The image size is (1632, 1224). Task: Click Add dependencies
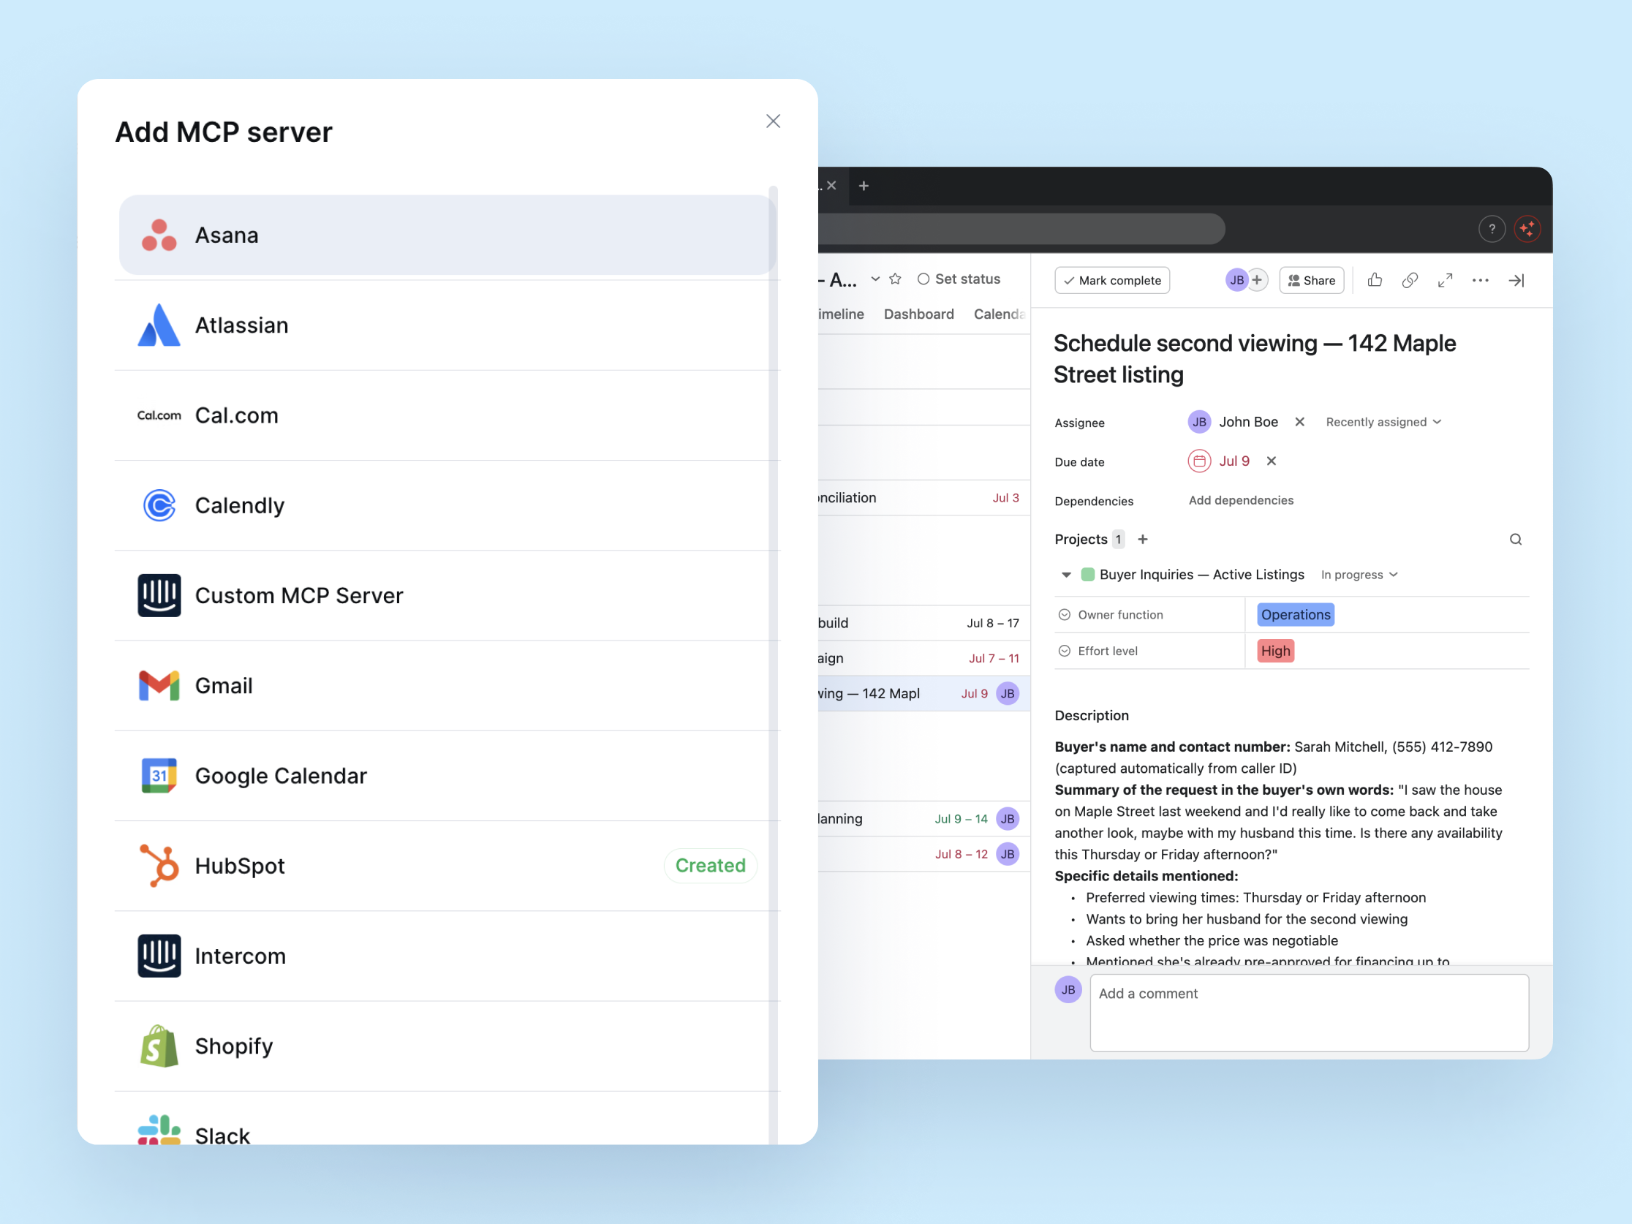(1240, 500)
